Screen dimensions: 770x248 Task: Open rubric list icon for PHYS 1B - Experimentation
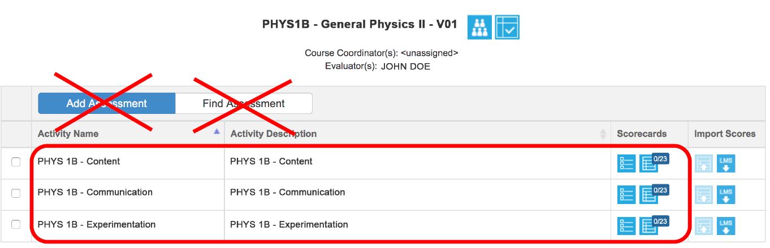tap(626, 226)
